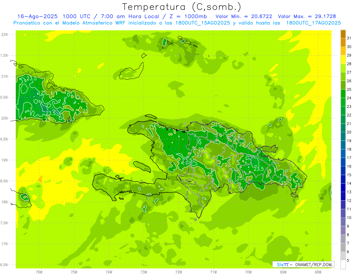Click the 'SisTT – ONAMET/REP.DOM.' credit label
This screenshot has width=357, height=276.
303,264
